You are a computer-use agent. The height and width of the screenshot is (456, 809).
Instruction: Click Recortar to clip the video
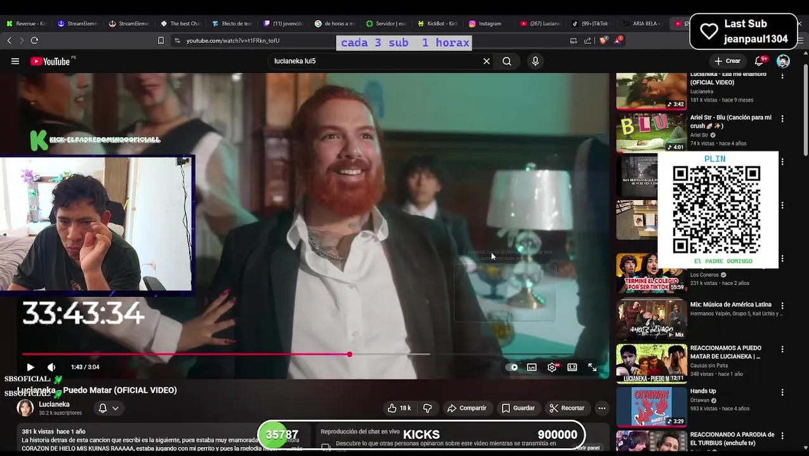tap(567, 408)
